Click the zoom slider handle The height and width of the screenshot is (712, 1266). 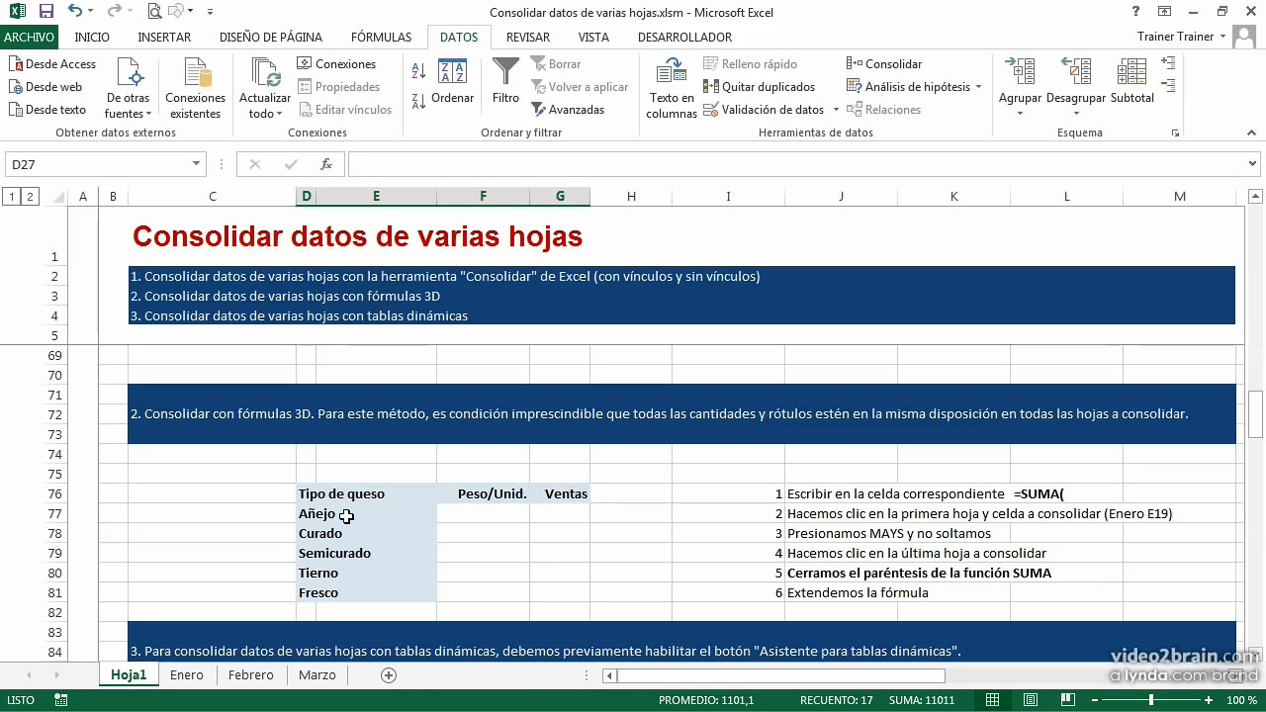(x=1150, y=700)
